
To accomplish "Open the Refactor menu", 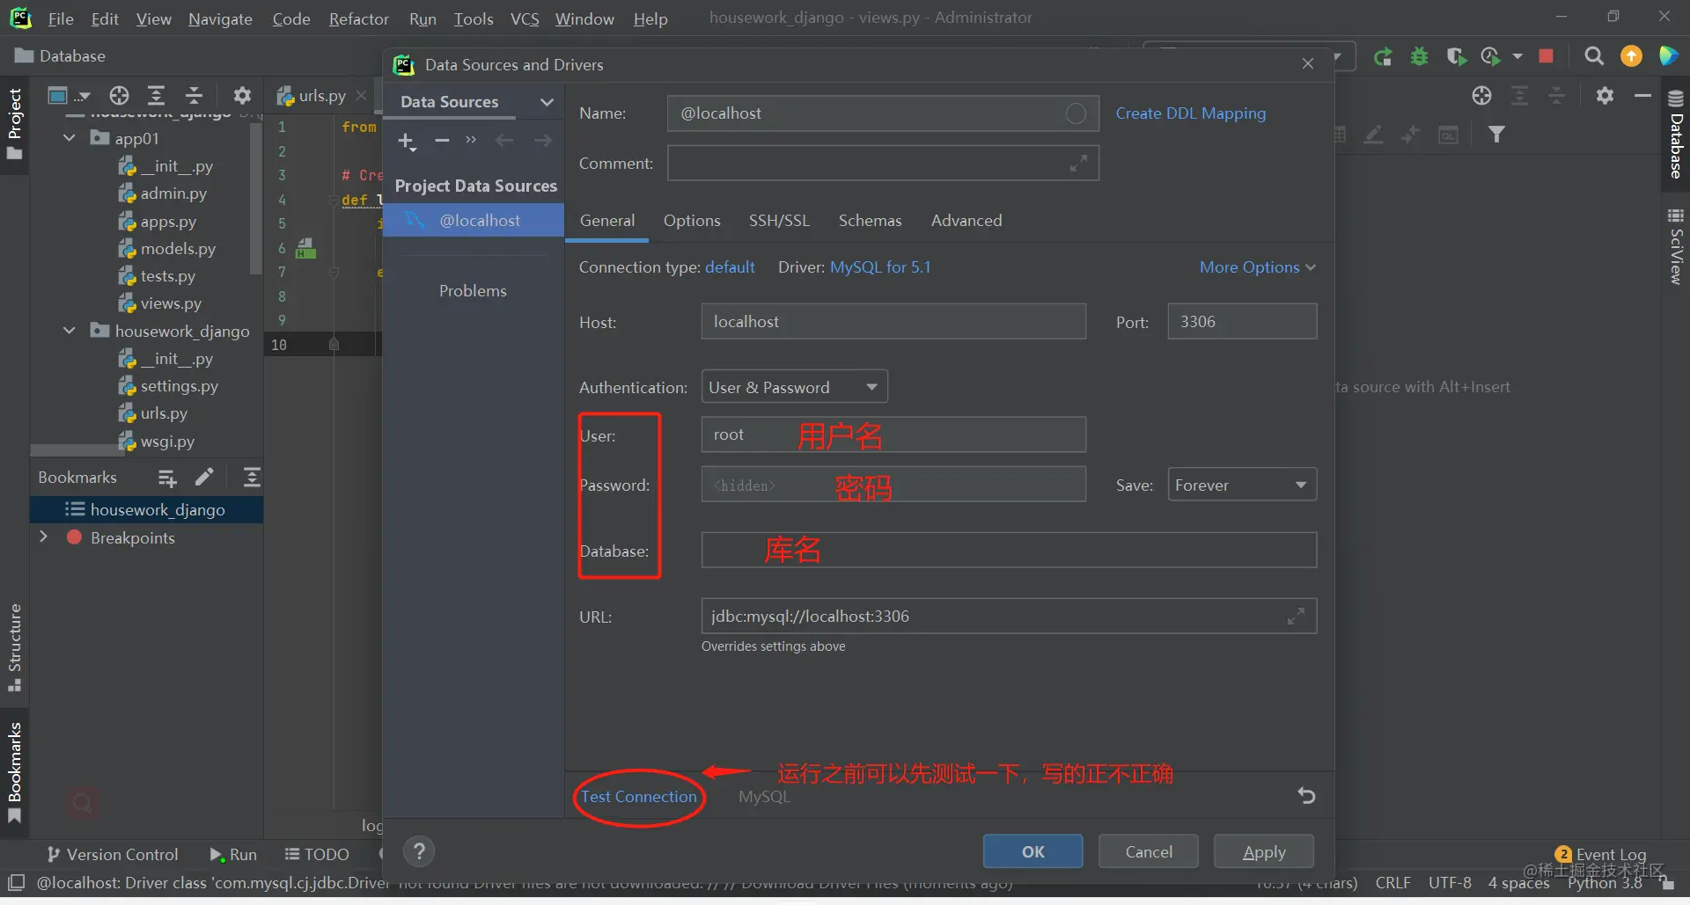I will point(358,18).
